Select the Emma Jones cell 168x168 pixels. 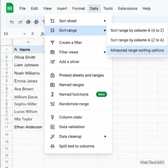(28, 81)
